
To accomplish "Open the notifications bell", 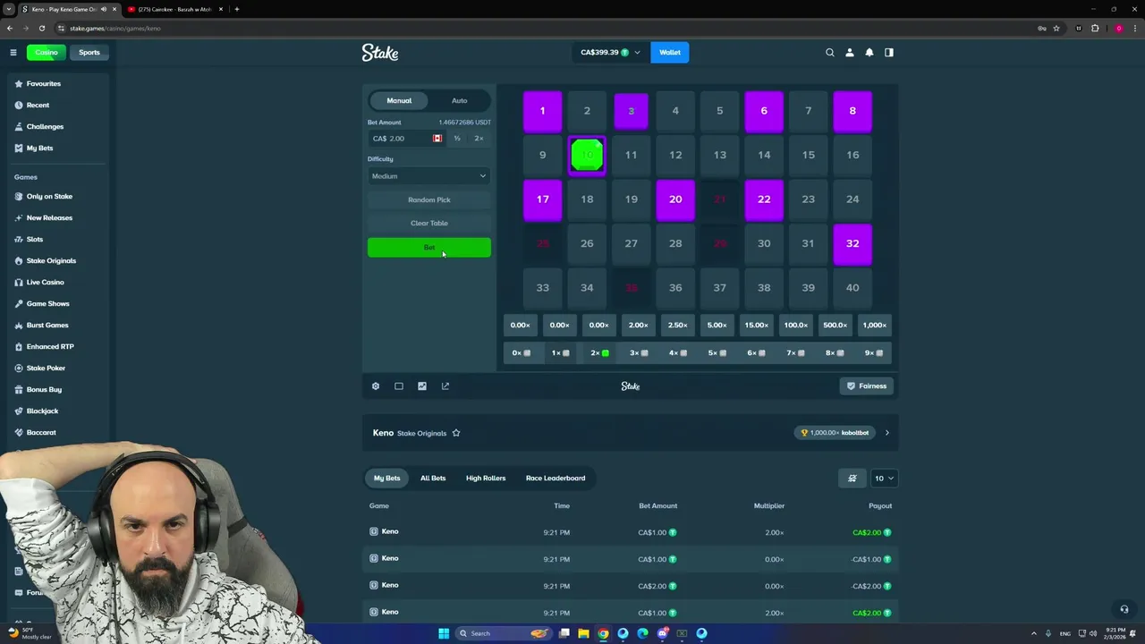I will tap(869, 52).
